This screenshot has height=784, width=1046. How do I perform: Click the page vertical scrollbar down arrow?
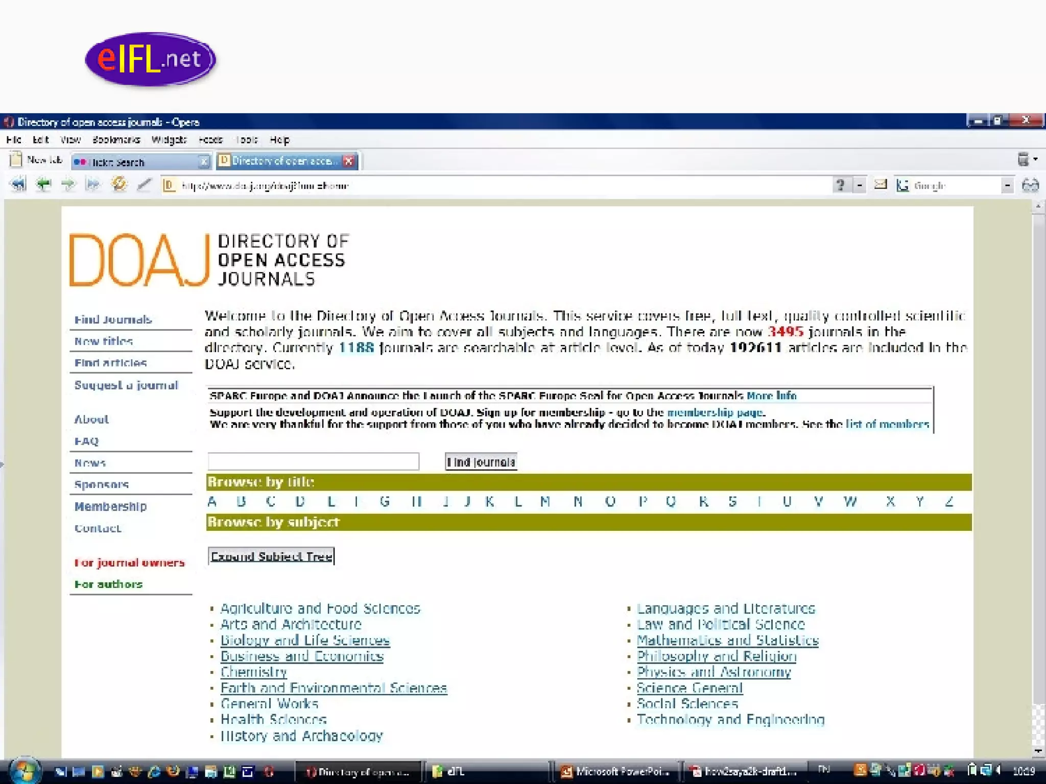[1037, 751]
